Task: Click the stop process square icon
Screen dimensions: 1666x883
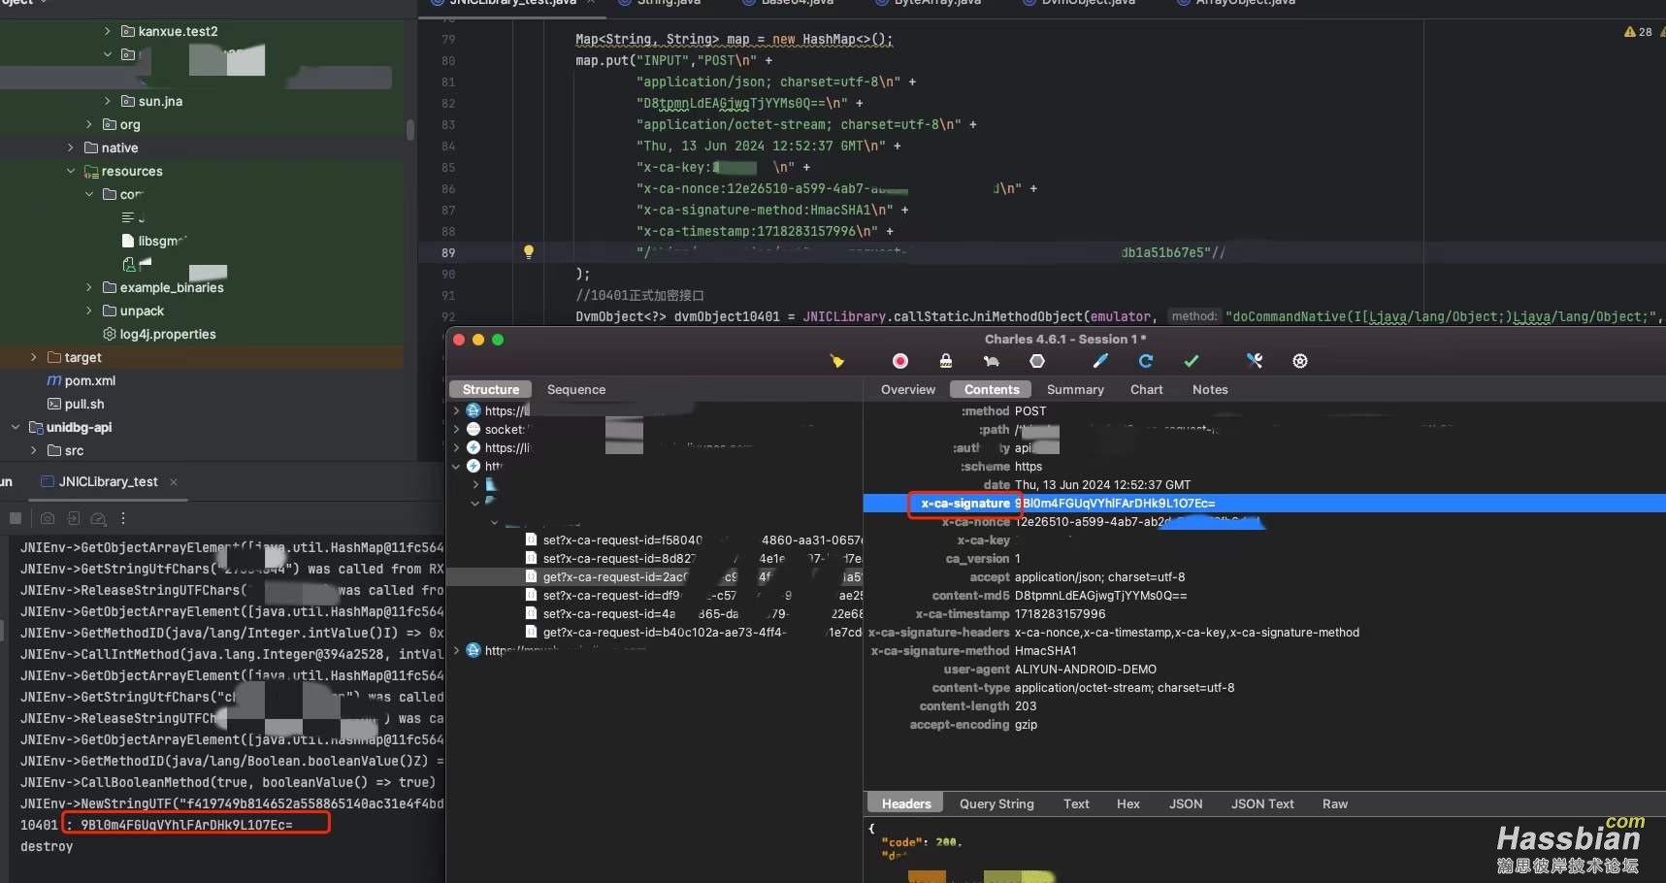Action: tap(16, 518)
